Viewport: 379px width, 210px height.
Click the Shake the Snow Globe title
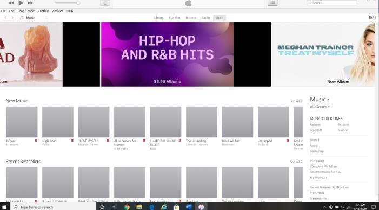(163, 143)
